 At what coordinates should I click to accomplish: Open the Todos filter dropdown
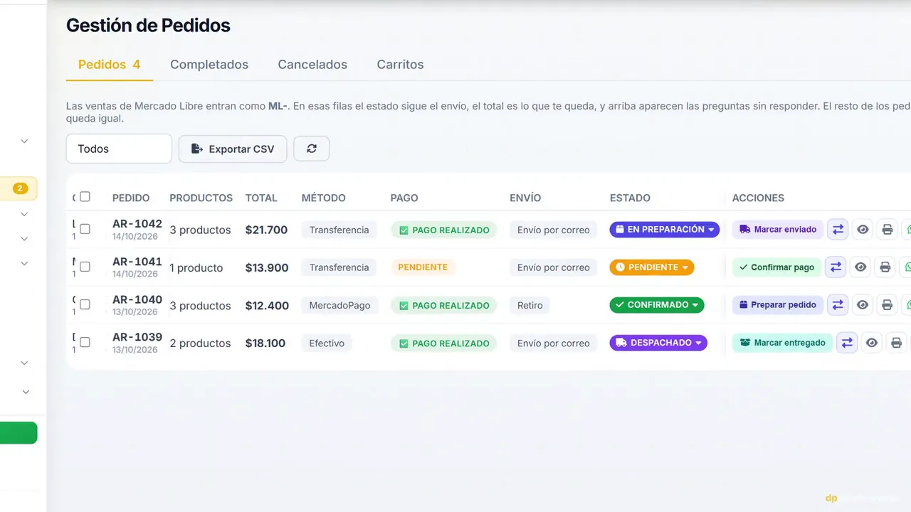click(x=119, y=149)
